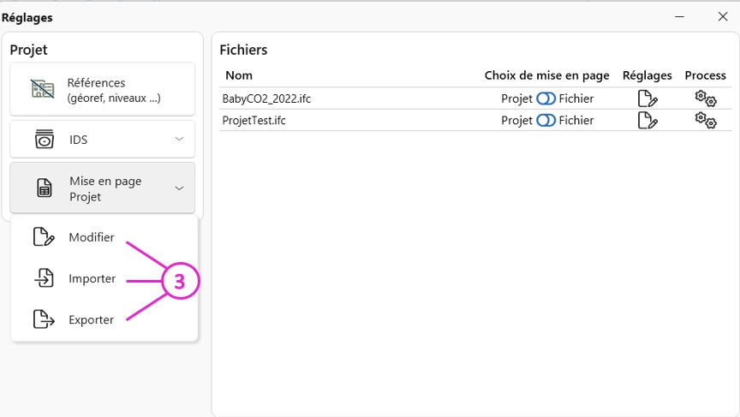Click the Références map icon

43,90
